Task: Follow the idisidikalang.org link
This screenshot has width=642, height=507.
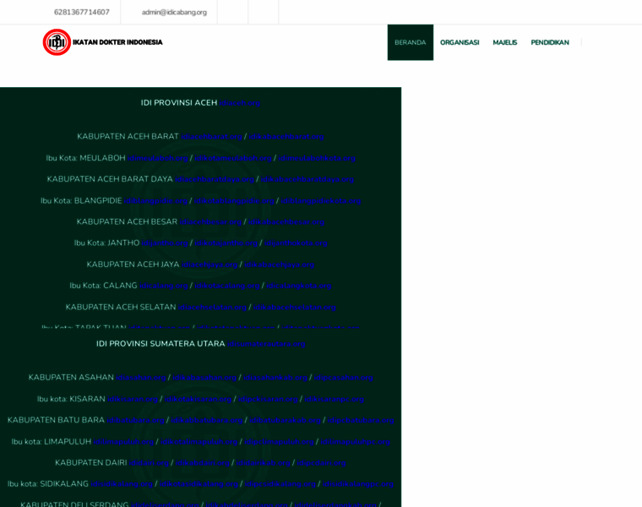Action: pos(122,484)
